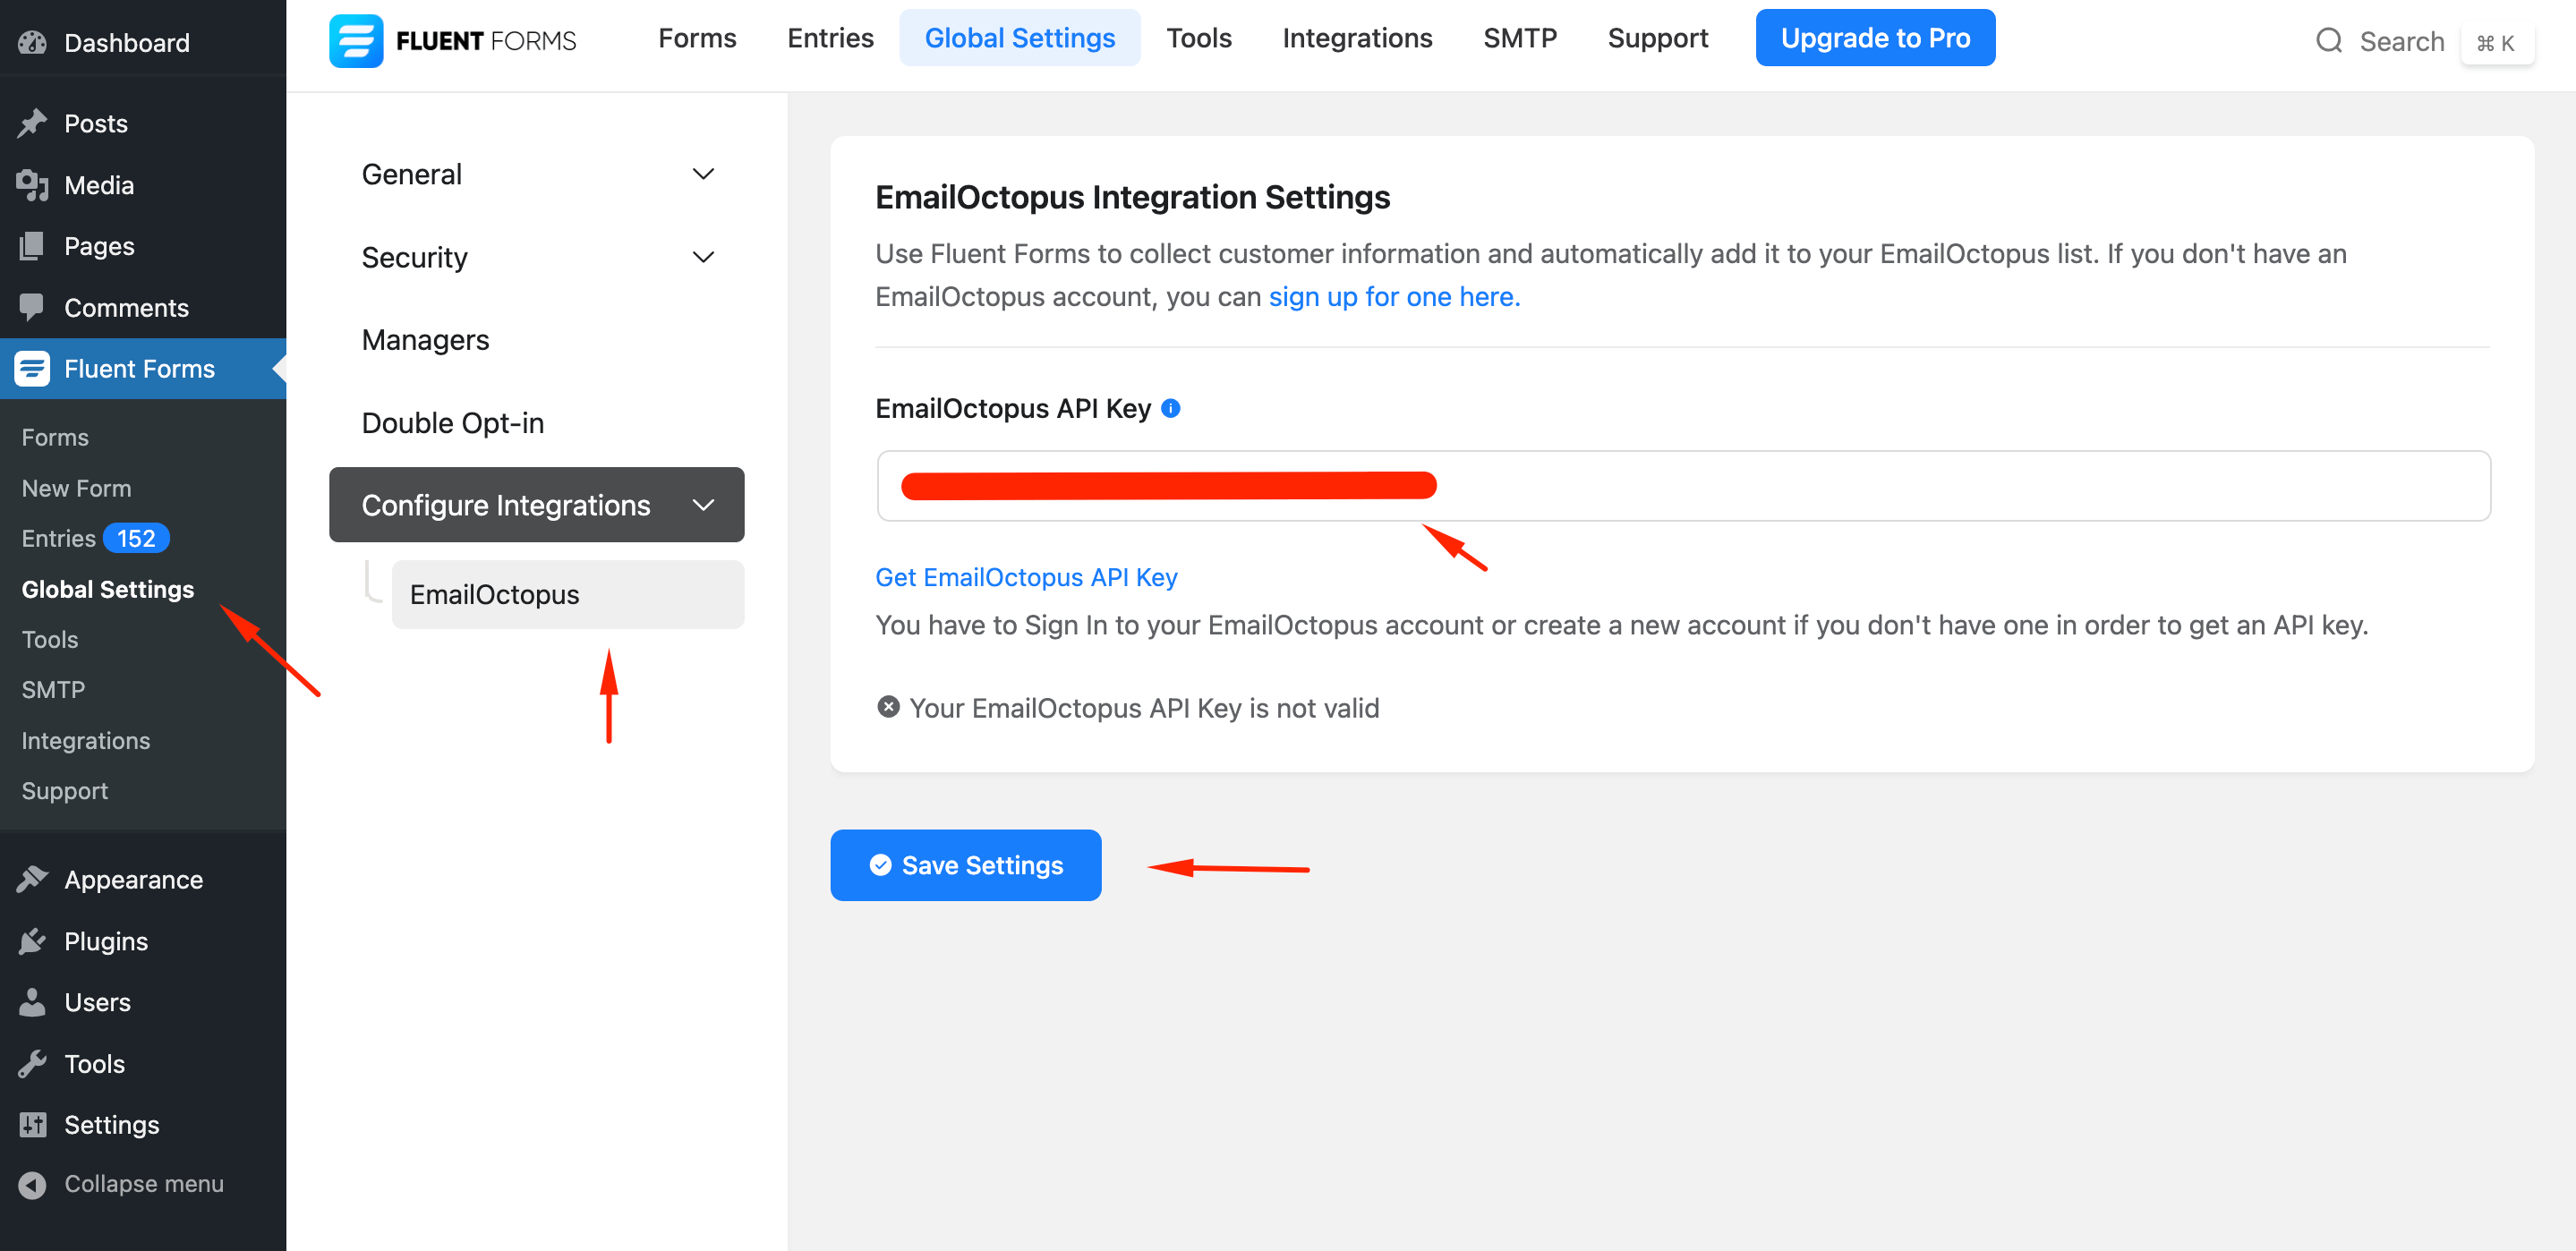Click the Users person icon
Viewport: 2576px width, 1251px height.
[x=32, y=1002]
